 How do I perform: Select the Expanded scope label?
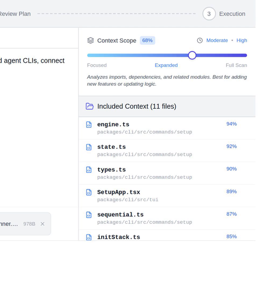pyautogui.click(x=166, y=65)
